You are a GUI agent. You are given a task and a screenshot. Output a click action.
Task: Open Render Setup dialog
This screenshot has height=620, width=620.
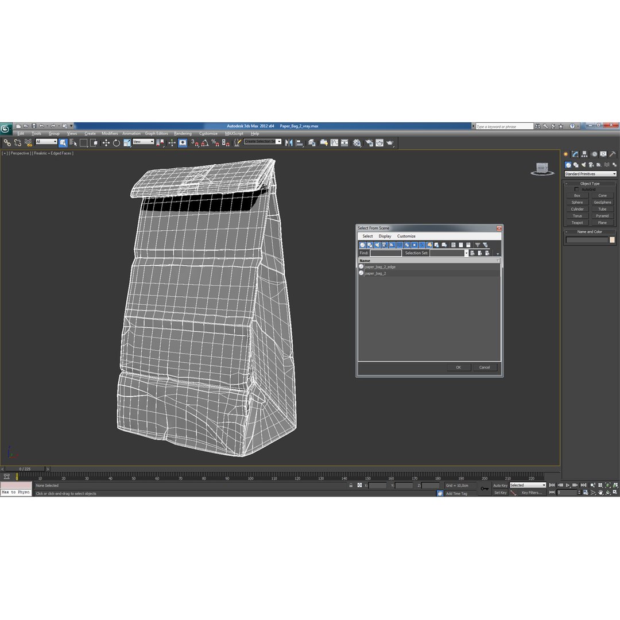369,143
